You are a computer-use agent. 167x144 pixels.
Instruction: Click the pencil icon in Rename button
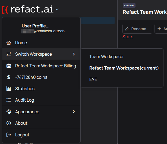pos(127,29)
